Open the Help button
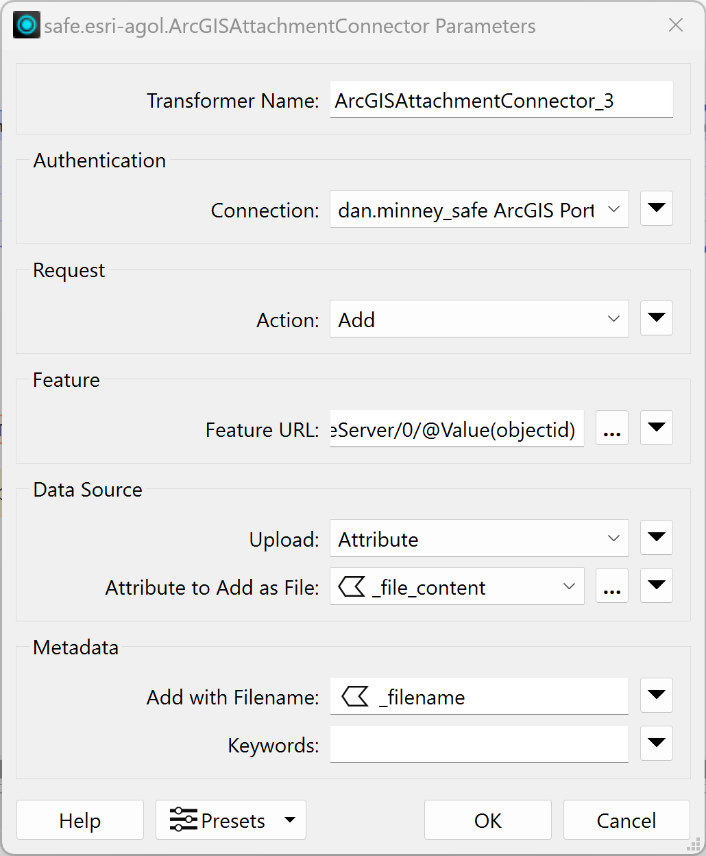The height and width of the screenshot is (856, 706). [x=80, y=820]
